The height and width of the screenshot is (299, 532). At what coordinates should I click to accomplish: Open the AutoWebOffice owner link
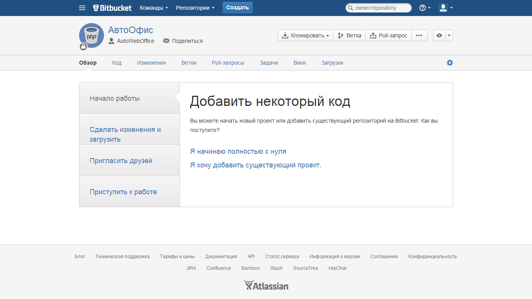click(136, 41)
